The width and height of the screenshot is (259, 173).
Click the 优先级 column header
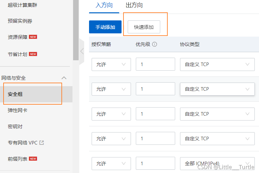[x=143, y=44]
